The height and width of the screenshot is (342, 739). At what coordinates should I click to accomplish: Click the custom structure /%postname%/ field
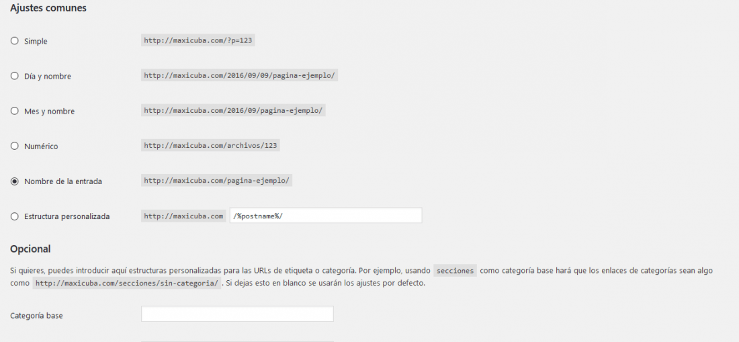[x=326, y=216]
